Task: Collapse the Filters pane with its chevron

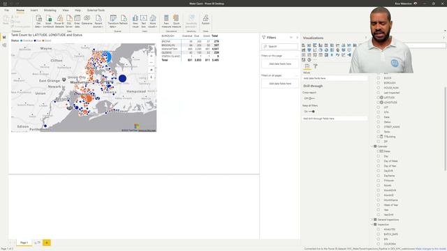Action: (x=297, y=38)
